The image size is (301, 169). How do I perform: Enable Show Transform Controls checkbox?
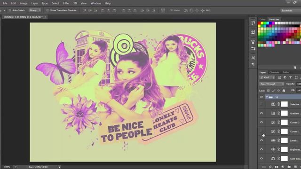pyautogui.click(x=48, y=10)
